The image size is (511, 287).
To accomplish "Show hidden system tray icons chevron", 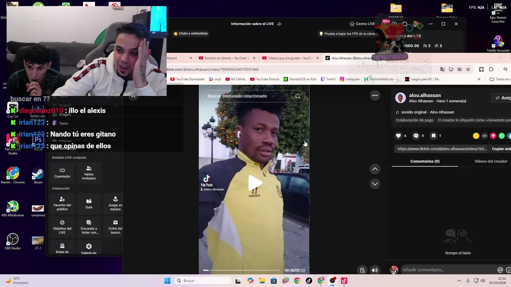I will tap(459, 281).
